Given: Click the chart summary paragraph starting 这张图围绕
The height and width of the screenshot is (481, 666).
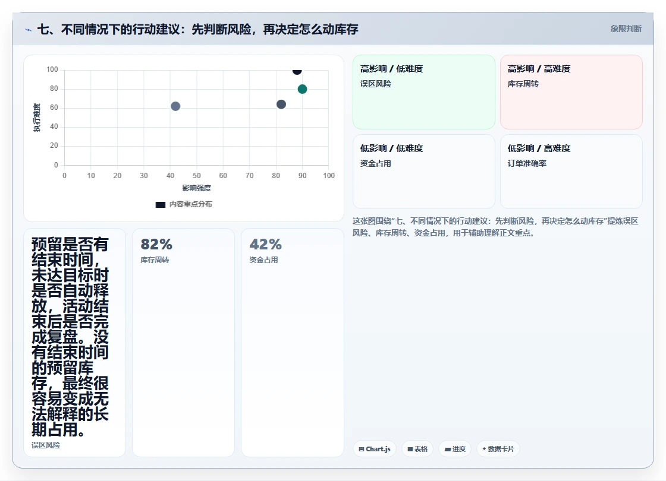Looking at the screenshot, I should 495,227.
